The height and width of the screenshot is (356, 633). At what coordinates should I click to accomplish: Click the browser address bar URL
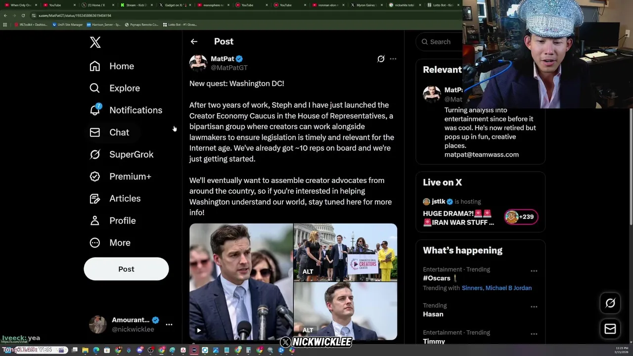click(75, 15)
